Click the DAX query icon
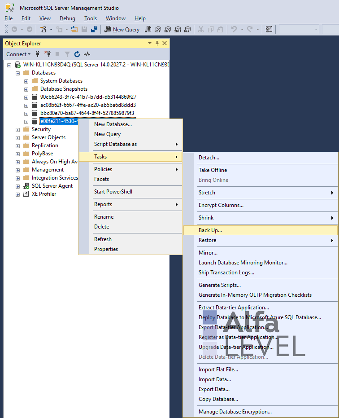Viewport: 339px width, 418px height. click(187, 29)
